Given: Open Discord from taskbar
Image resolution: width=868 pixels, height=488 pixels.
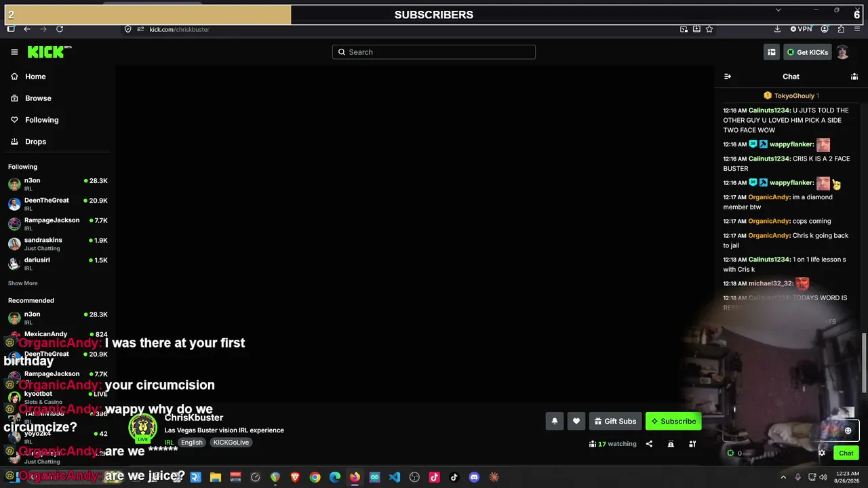Looking at the screenshot, I should [474, 477].
